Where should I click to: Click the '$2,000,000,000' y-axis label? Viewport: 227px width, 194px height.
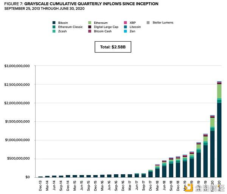17,103
